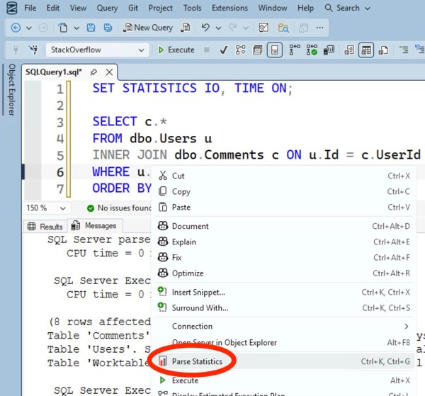
Task: Open the toolbar overflow ellipsis
Action: [320, 28]
